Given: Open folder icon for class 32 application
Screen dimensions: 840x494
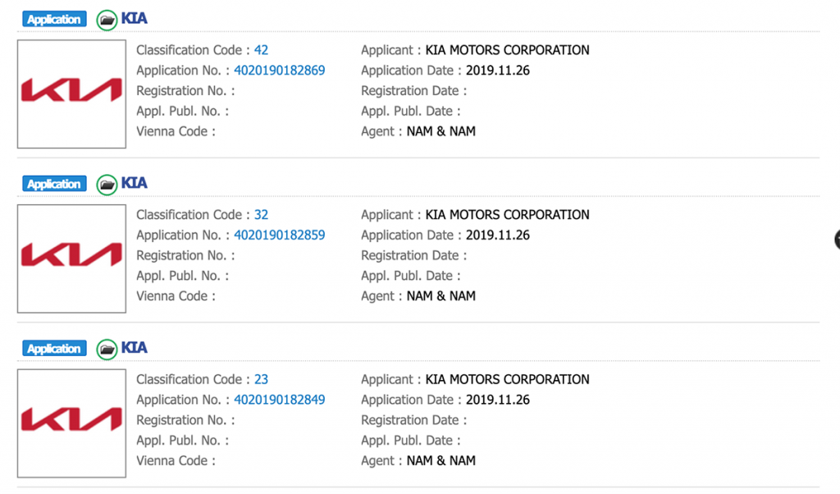Looking at the screenshot, I should pos(107,185).
